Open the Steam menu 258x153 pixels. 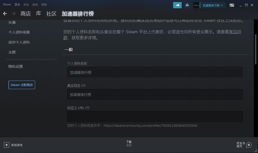point(7,5)
